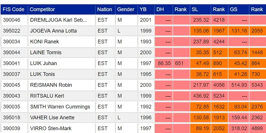Select SMITH Warren Cummings name

point(60,107)
